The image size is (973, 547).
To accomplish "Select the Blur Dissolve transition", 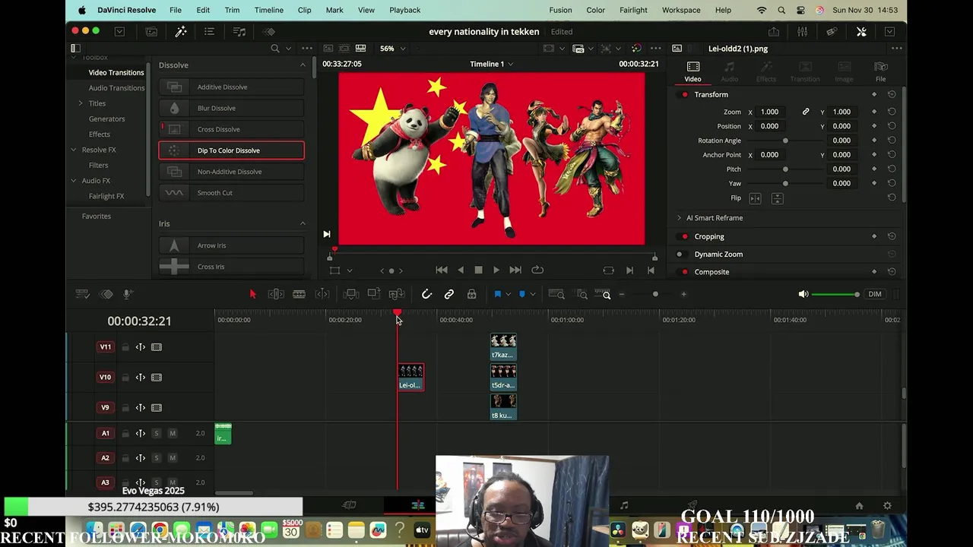I will click(x=231, y=108).
